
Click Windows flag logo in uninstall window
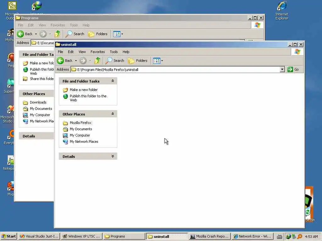[x=297, y=52]
